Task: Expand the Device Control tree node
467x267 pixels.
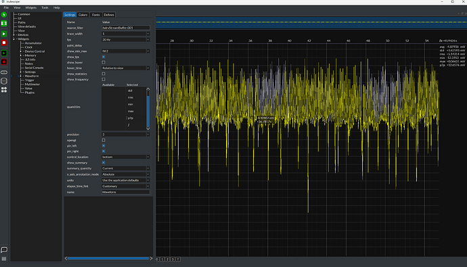Action: (x=20, y=51)
